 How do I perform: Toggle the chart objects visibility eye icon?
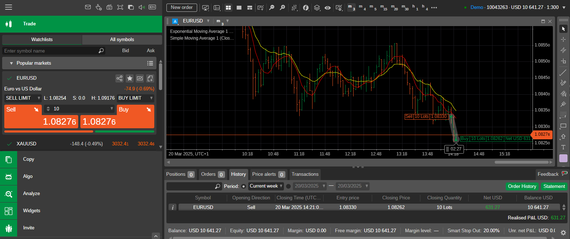327,8
